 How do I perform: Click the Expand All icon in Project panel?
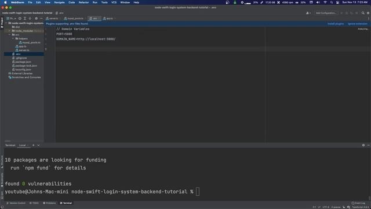(x=25, y=19)
